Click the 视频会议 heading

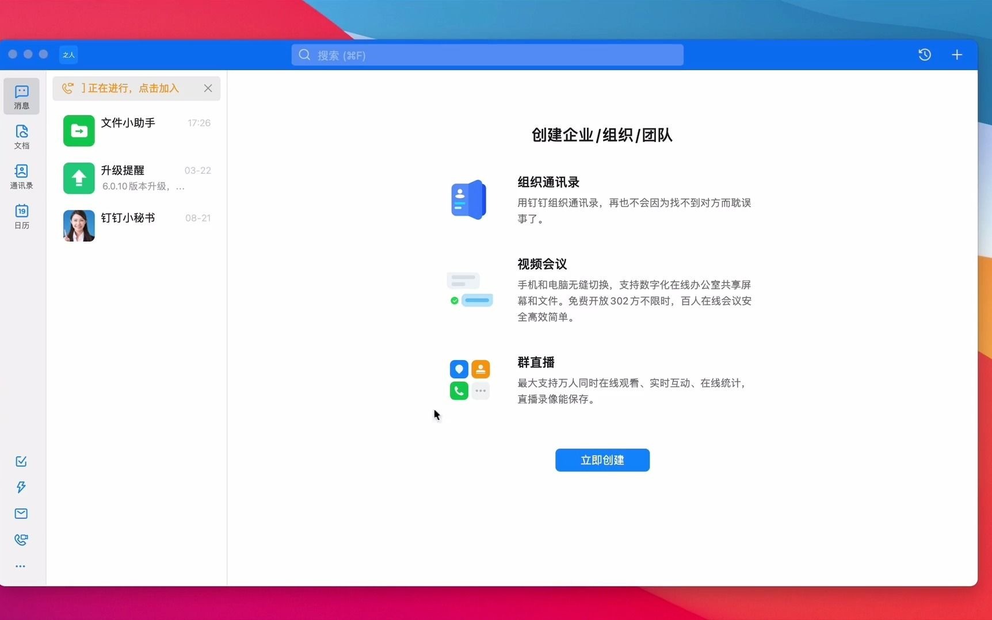(542, 264)
